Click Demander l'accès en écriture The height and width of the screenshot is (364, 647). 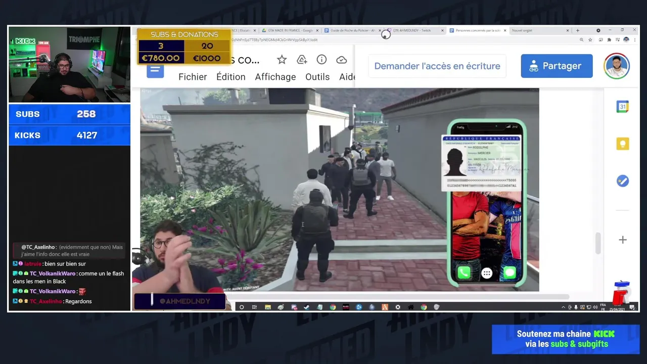point(437,66)
